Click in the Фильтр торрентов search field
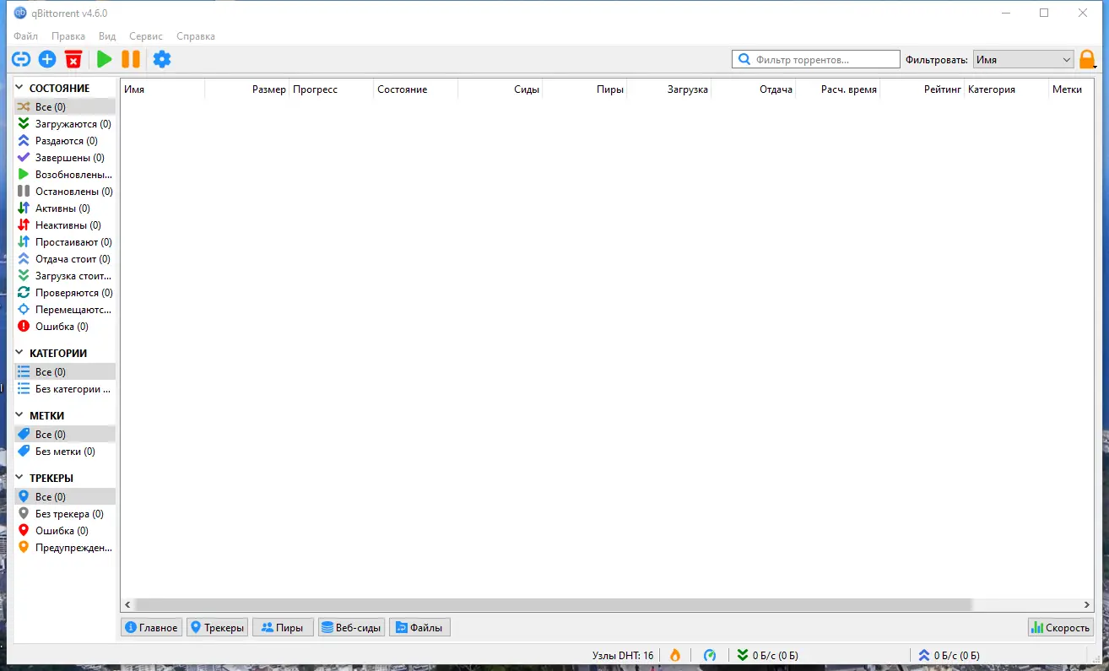Screen dimensions: 1109x671 (x=815, y=59)
